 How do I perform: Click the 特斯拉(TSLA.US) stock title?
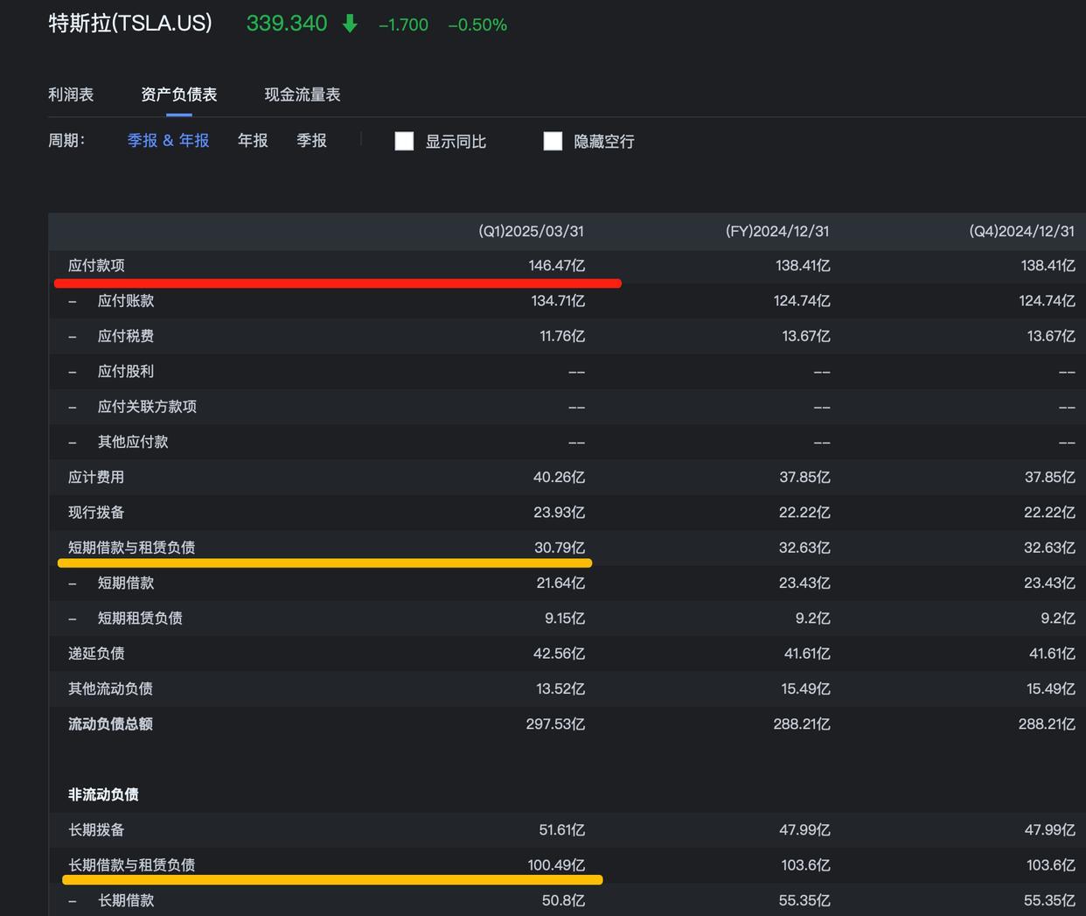pyautogui.click(x=130, y=24)
